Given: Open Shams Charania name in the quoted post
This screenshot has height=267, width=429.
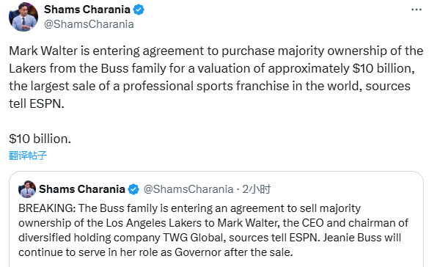Looking at the screenshot, I should coord(82,189).
